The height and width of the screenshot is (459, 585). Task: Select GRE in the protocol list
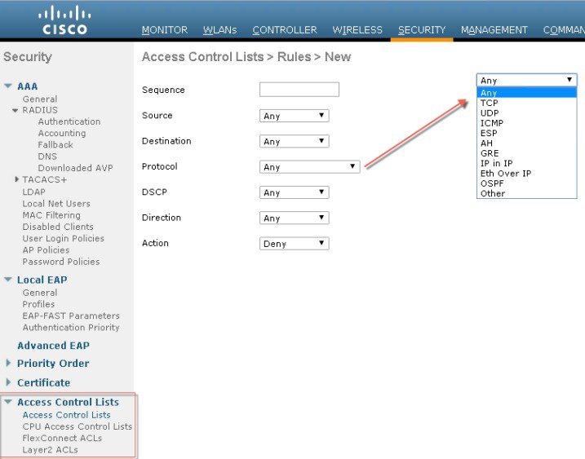point(526,153)
